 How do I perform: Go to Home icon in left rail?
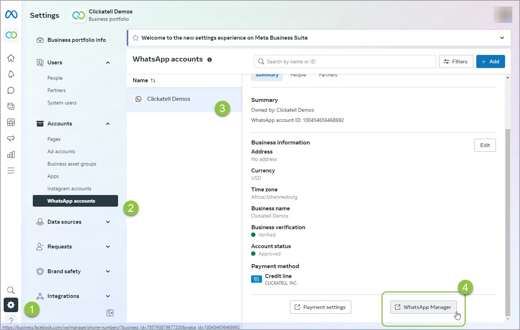[11, 58]
